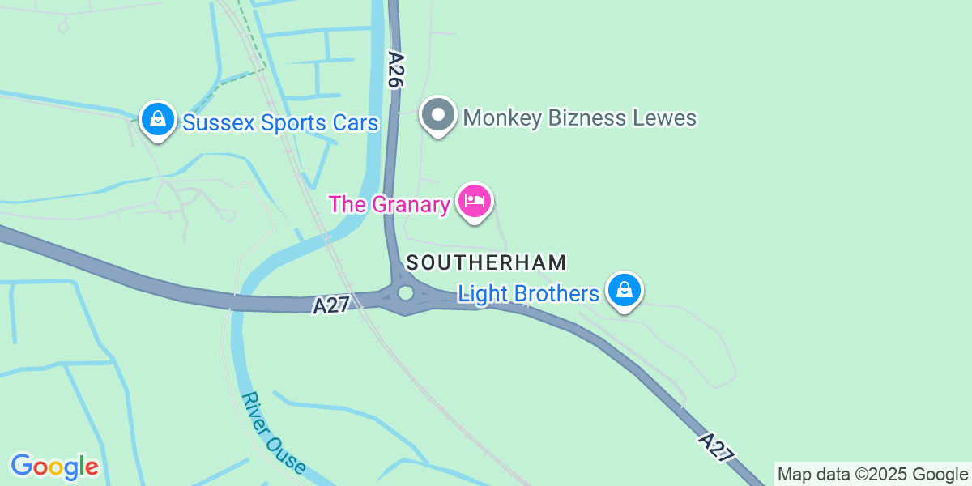Select The Granary text label

pos(390,204)
